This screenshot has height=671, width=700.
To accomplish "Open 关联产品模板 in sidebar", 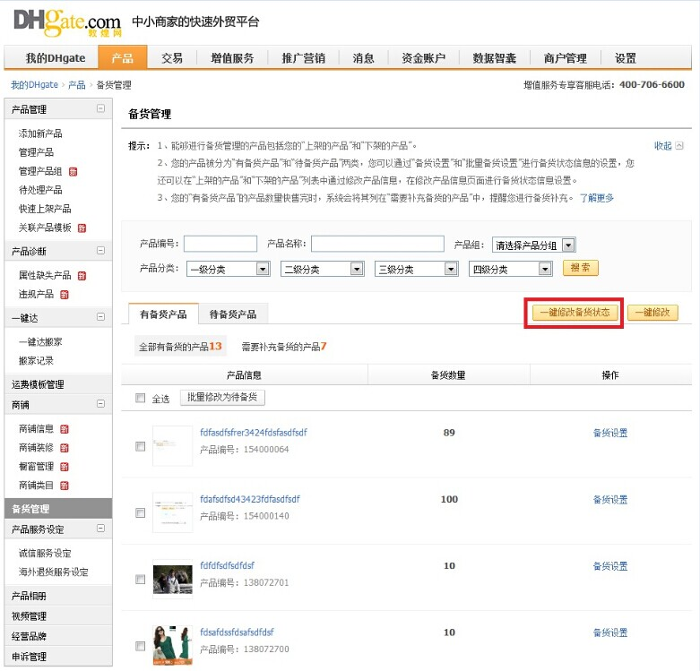I will pyautogui.click(x=45, y=228).
